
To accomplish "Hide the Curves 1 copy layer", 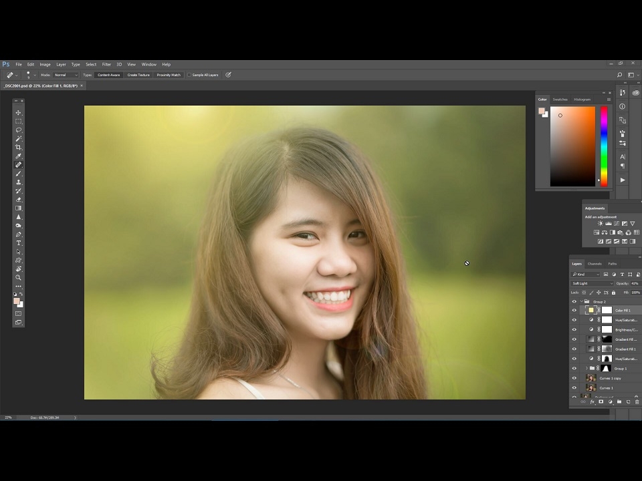I will [x=574, y=378].
